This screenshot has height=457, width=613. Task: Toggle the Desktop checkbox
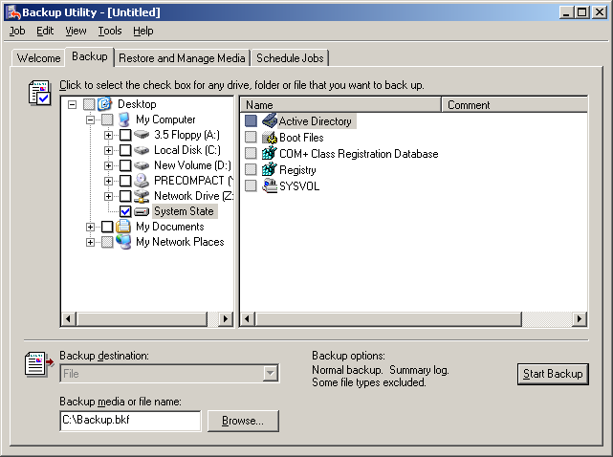pyautogui.click(x=89, y=104)
